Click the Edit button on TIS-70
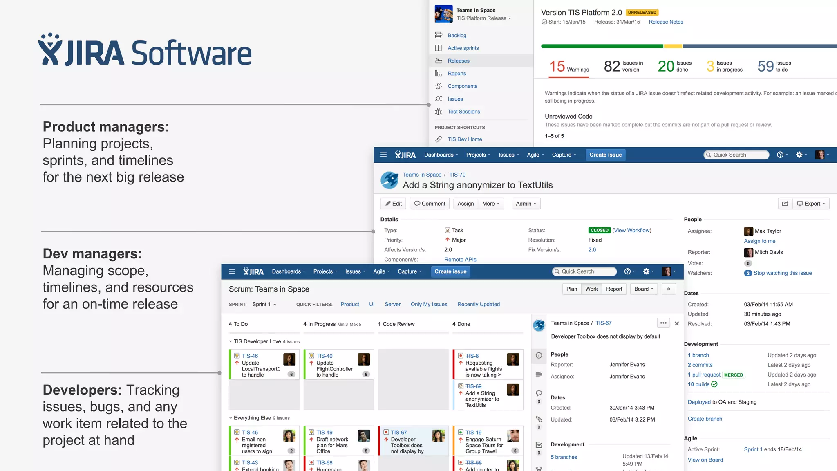This screenshot has width=837, height=471. pos(394,204)
